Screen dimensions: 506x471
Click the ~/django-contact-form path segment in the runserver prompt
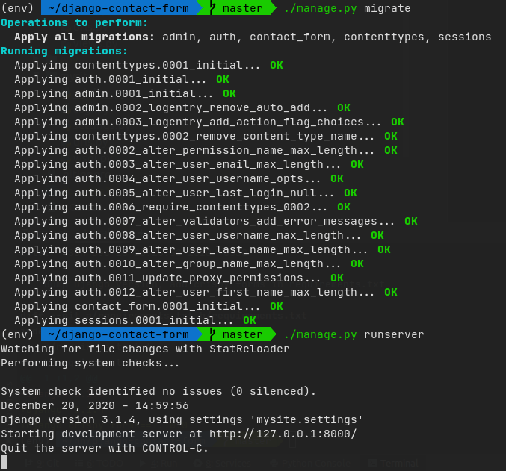pyautogui.click(x=117, y=334)
